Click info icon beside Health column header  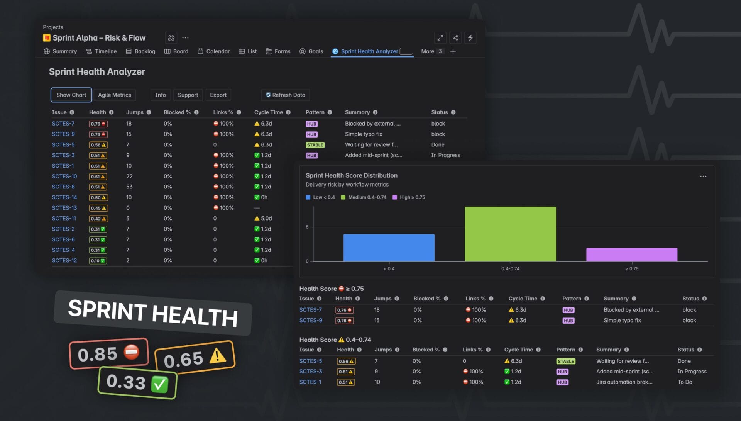point(112,112)
